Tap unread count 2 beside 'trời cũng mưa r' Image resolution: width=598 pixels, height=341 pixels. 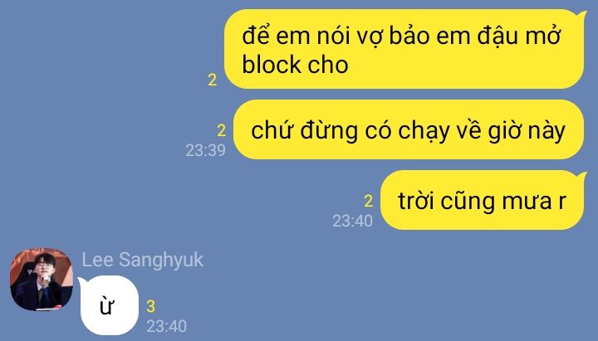(368, 201)
